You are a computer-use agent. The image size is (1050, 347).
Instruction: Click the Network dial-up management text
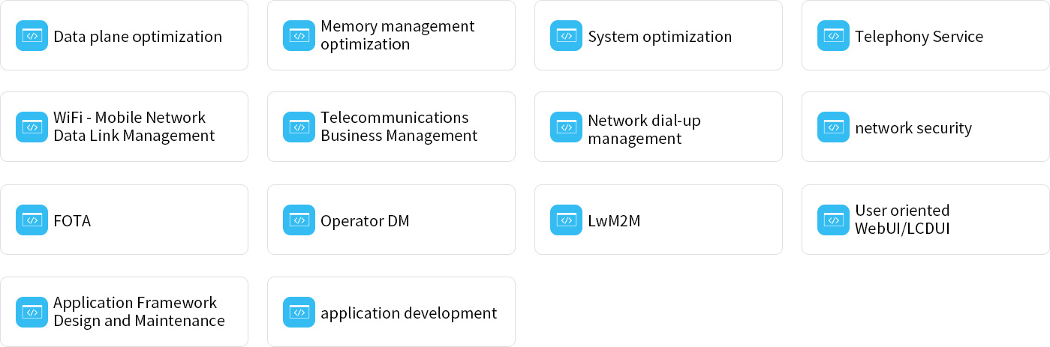[x=644, y=130]
